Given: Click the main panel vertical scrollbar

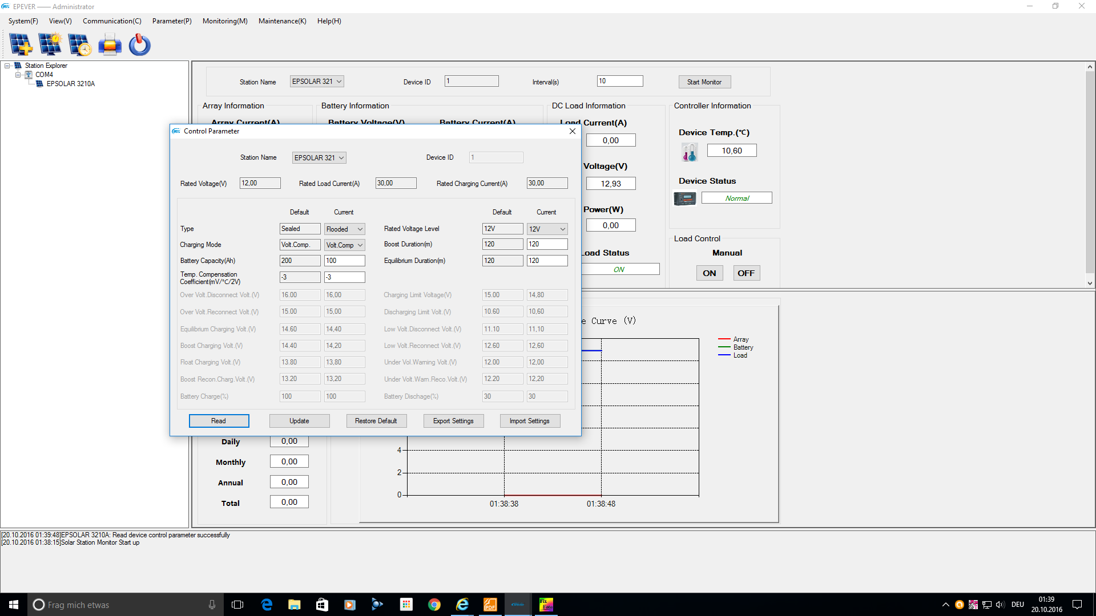Looking at the screenshot, I should pyautogui.click(x=1090, y=171).
